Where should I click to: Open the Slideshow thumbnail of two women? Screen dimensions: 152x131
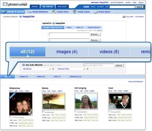(21, 104)
